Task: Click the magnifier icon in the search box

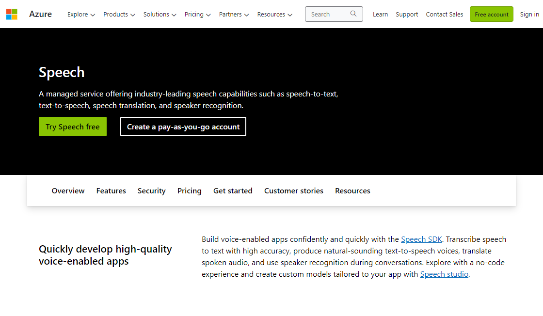Action: 353,14
